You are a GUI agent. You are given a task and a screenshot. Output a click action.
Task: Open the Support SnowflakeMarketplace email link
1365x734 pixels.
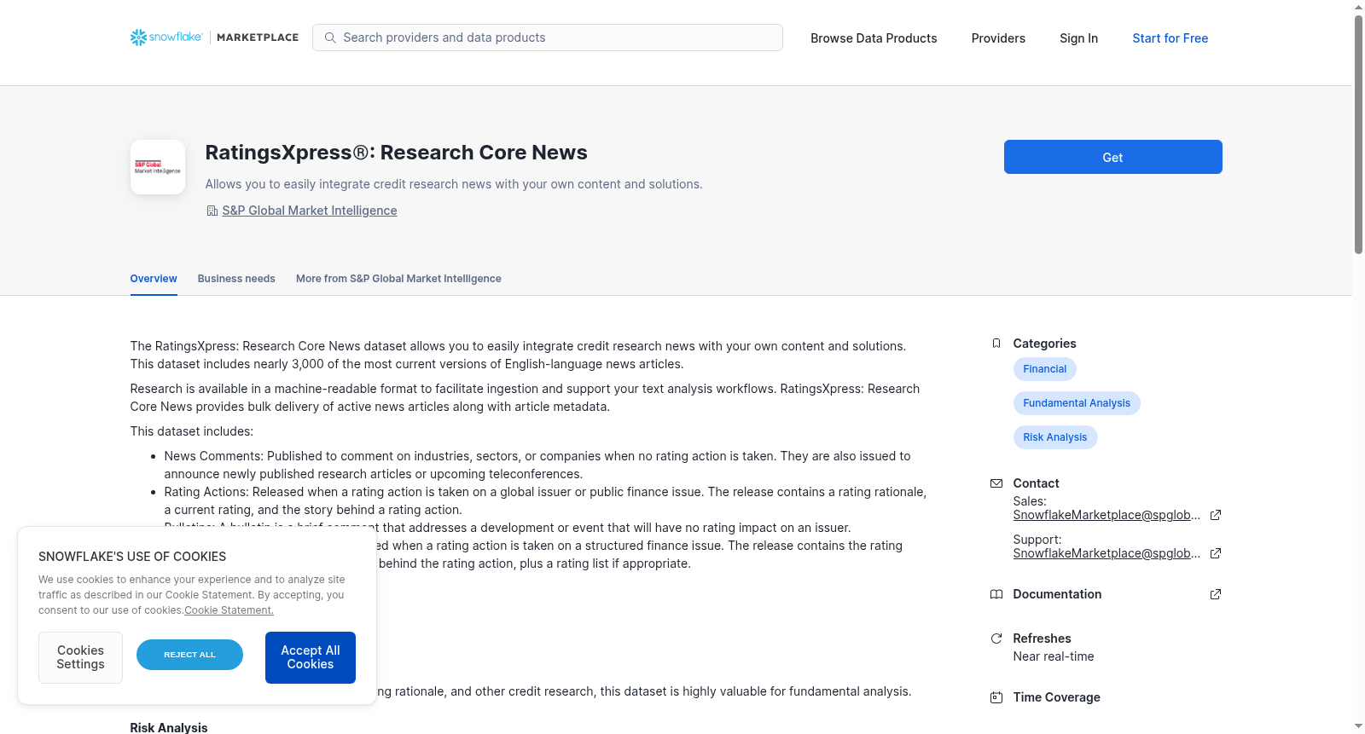[x=1107, y=553]
